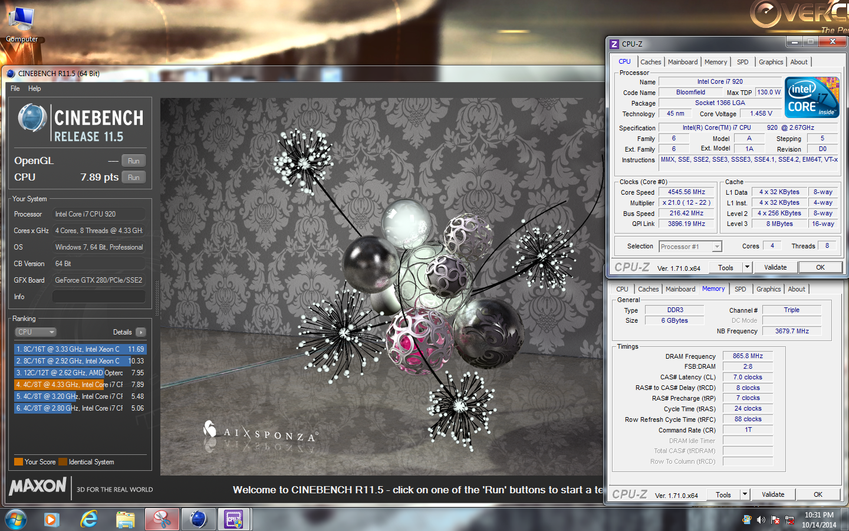Select ranking row 2 Xeon 10.33
Viewport: 849px width, 531px height.
pyautogui.click(x=80, y=361)
